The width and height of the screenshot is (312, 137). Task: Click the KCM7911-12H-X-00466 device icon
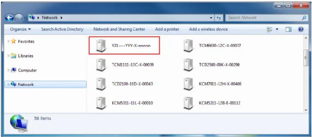point(188,84)
